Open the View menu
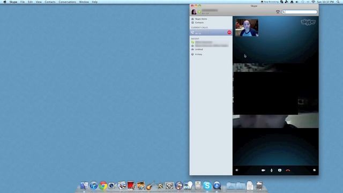Viewport: 343px width, 193px height. (x=39, y=2)
